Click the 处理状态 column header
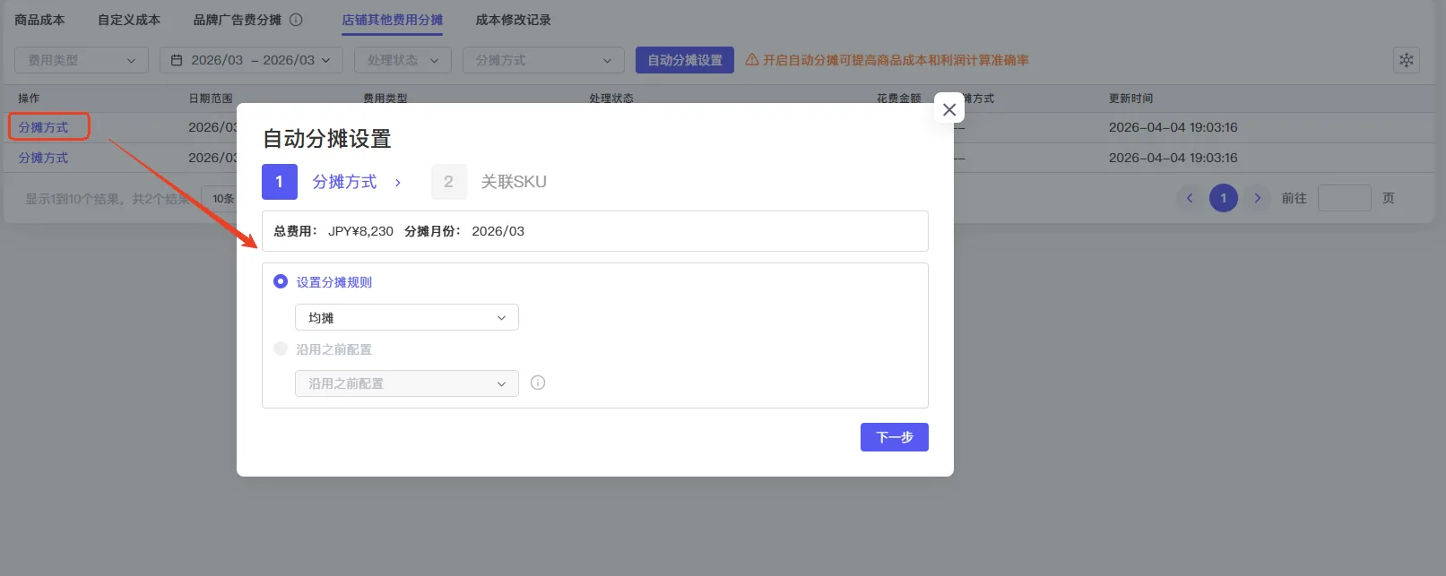Image resolution: width=1446 pixels, height=576 pixels. tap(611, 99)
